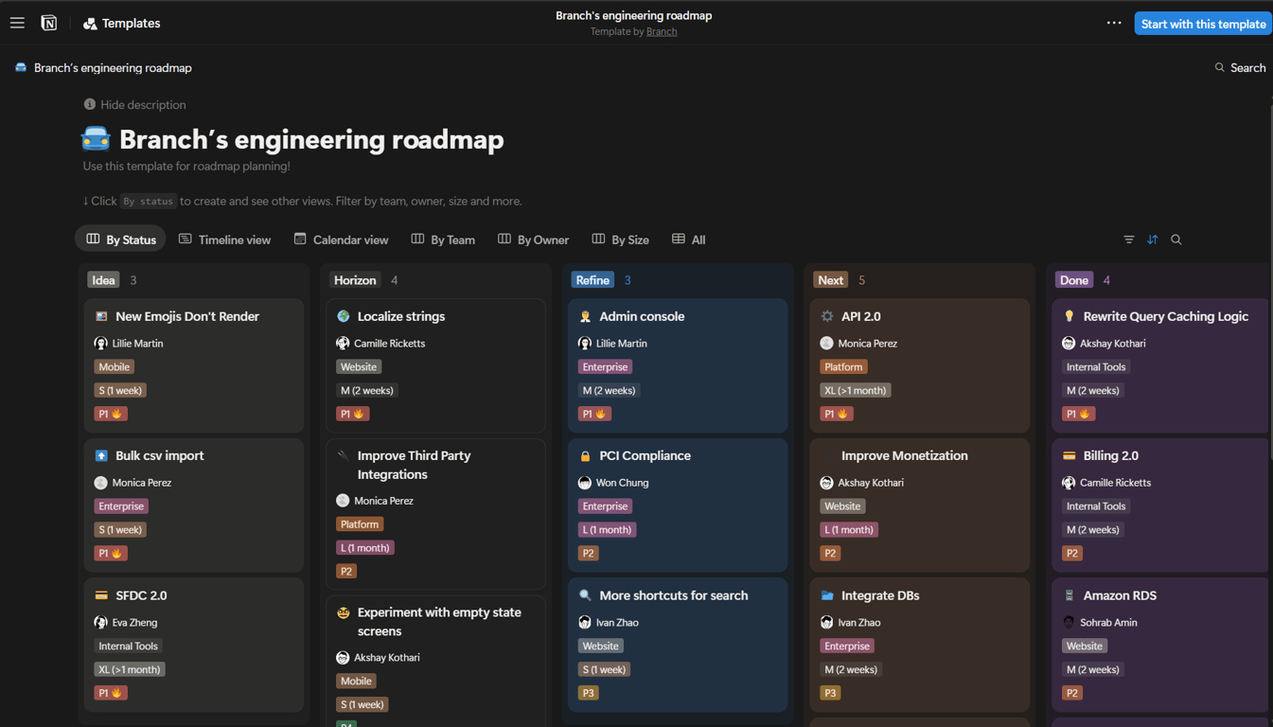Click the Start with this template button
1273x727 pixels.
click(x=1203, y=24)
